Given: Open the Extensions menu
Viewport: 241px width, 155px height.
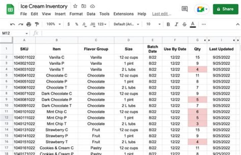Looking at the screenshot, I should click(x=124, y=14).
